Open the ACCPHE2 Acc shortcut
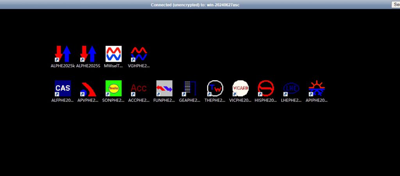The width and height of the screenshot is (400, 176). 139,88
